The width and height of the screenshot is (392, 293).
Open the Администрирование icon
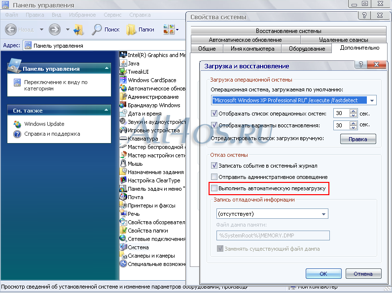(x=123, y=97)
